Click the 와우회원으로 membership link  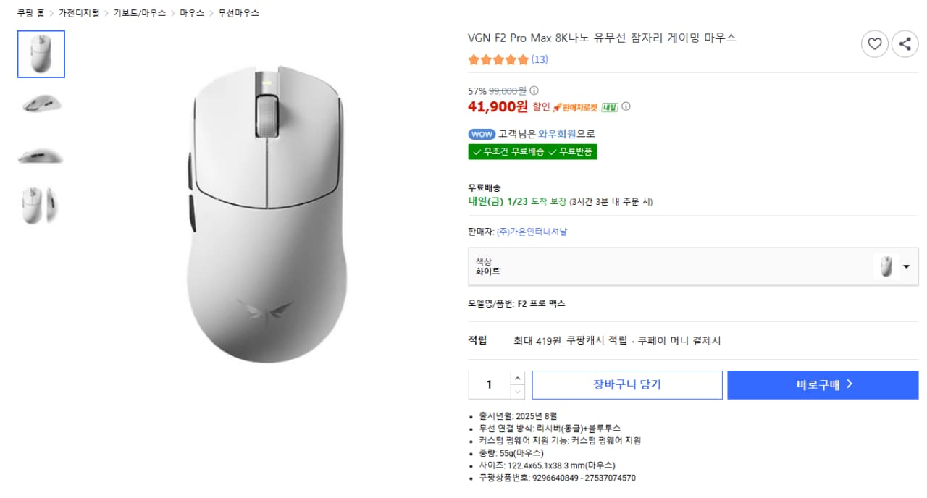coord(558,133)
